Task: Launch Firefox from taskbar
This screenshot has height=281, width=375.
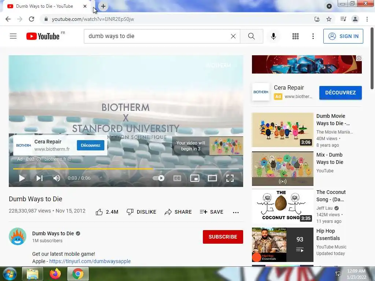Action: [x=55, y=274]
